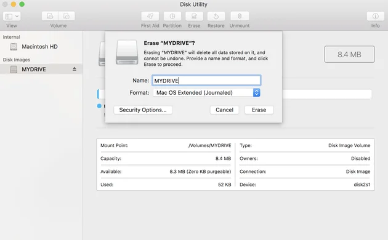Screen dimensions: 388x240
Task: Click the Format dropdown stepper arrows
Action: pos(257,93)
